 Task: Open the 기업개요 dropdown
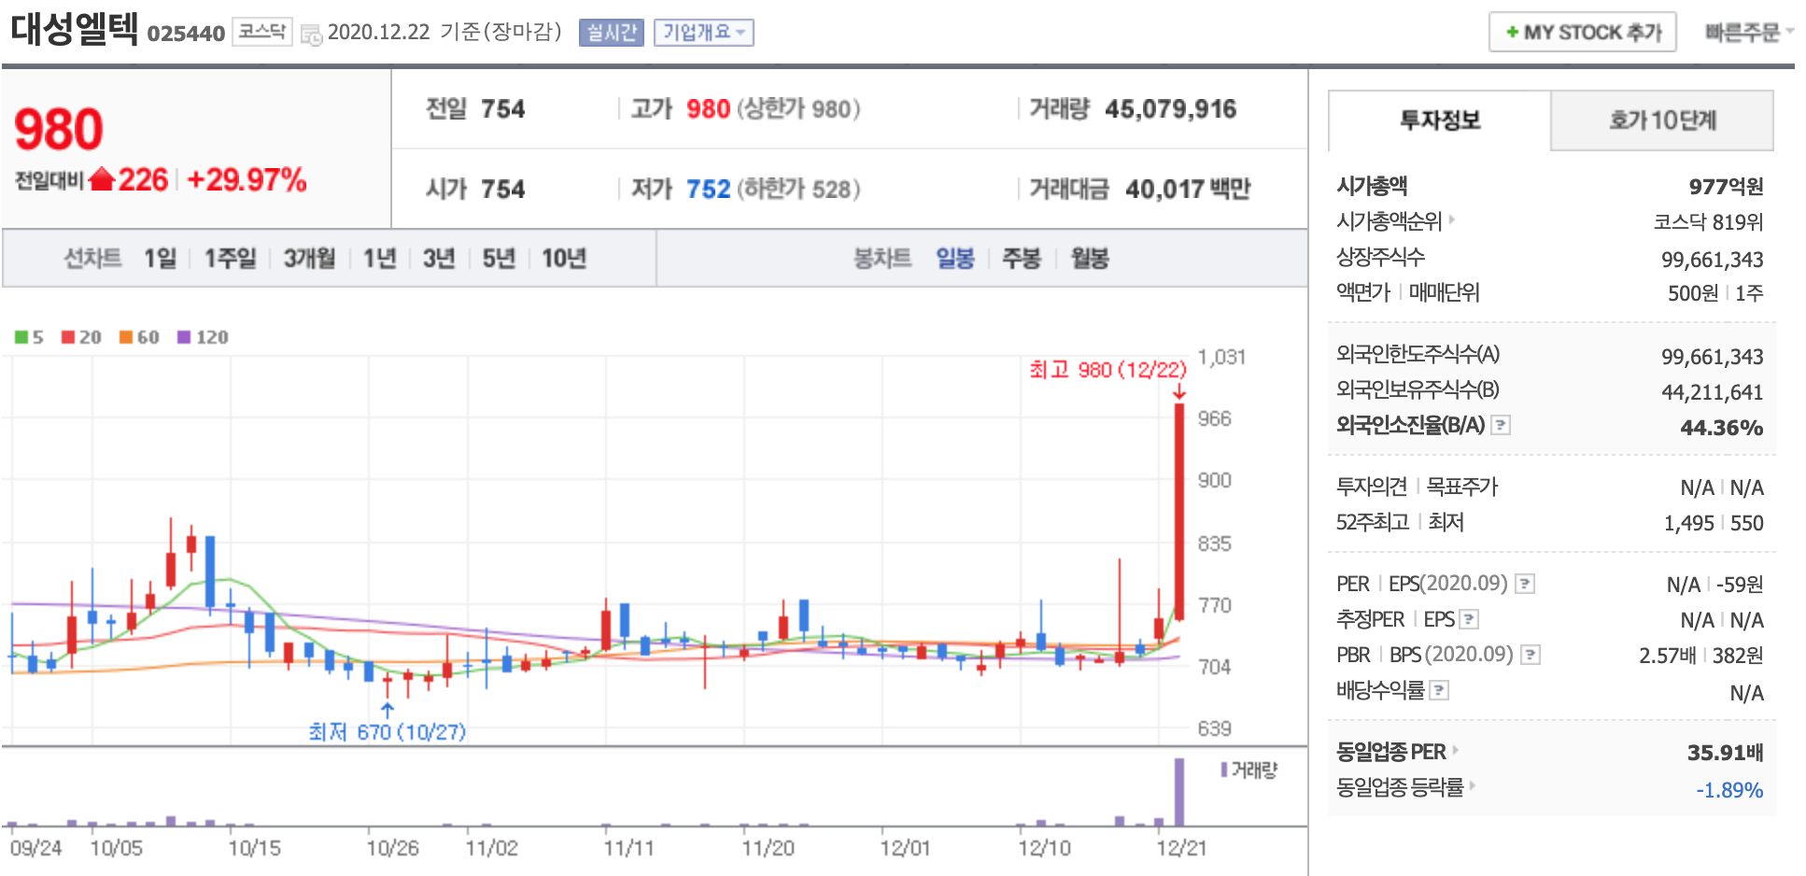(703, 33)
